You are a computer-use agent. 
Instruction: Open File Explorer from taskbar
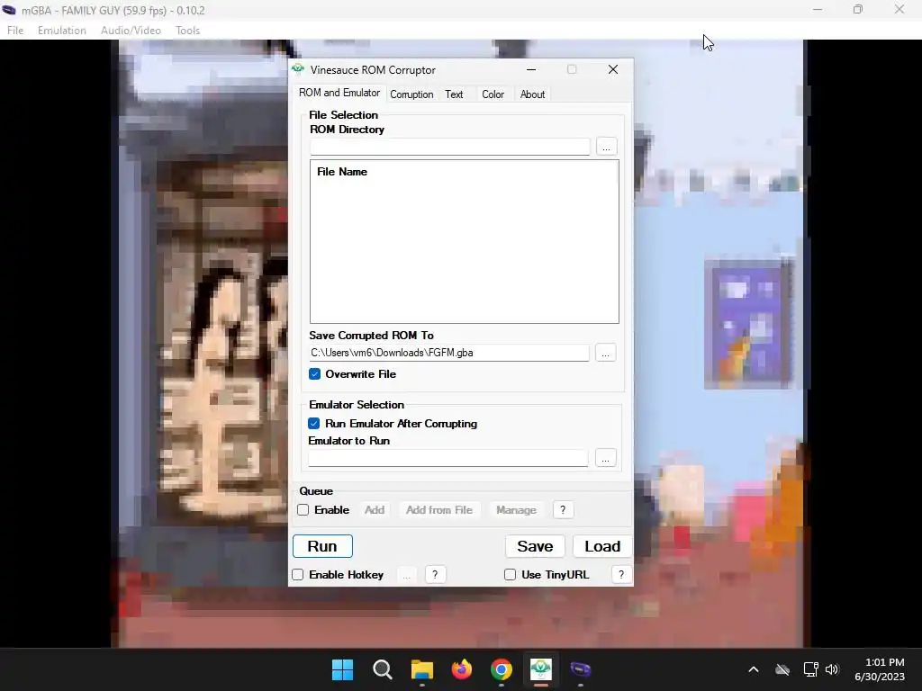pos(421,669)
